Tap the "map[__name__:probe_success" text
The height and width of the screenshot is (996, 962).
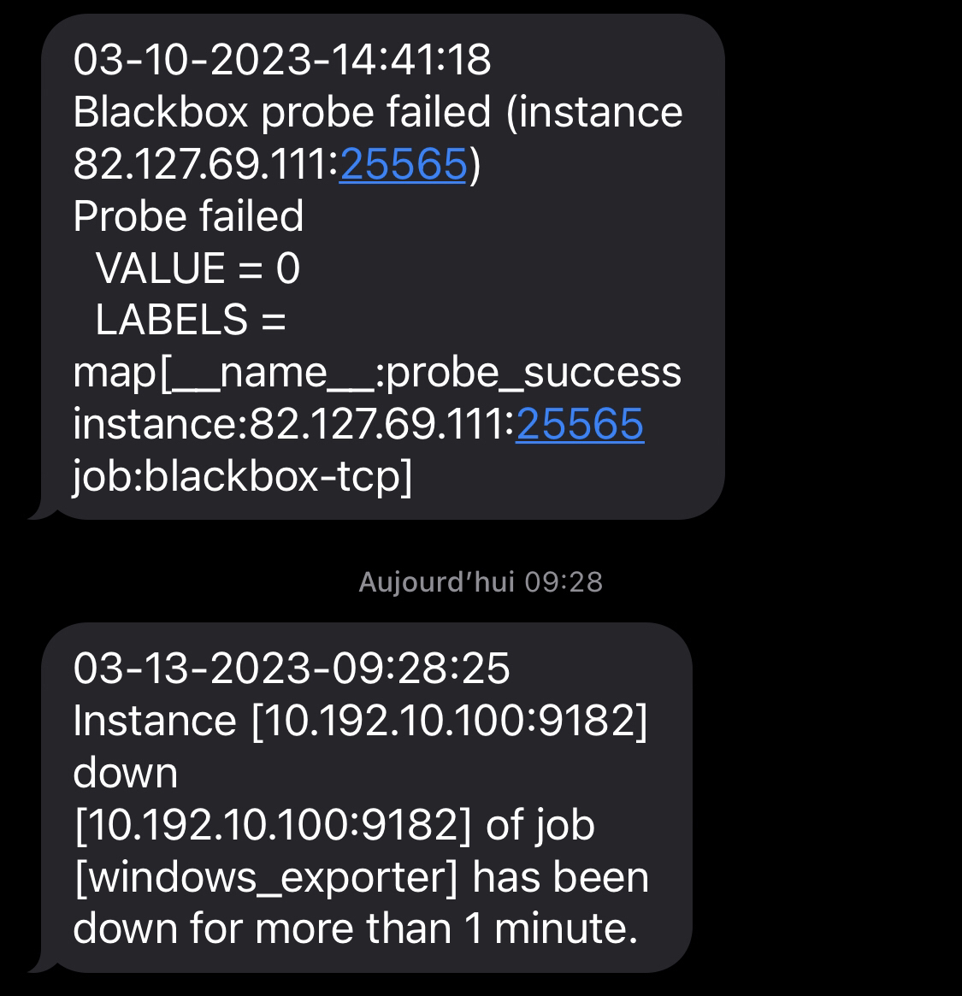tap(377, 372)
